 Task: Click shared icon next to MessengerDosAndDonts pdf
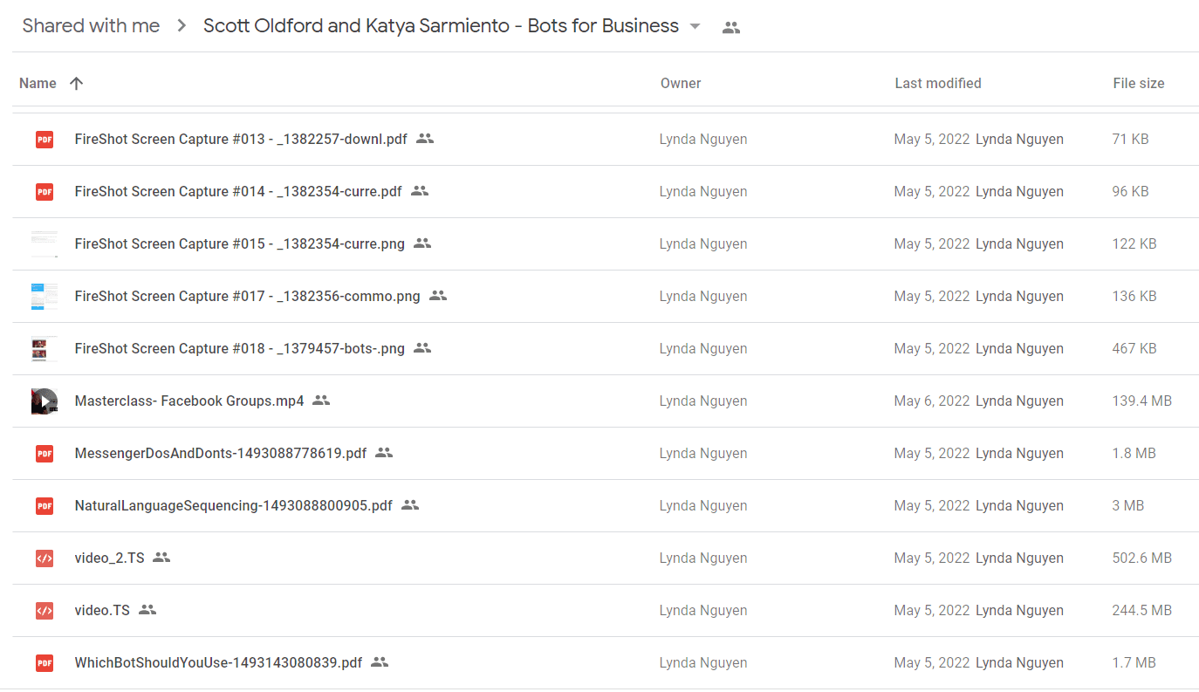tap(384, 452)
